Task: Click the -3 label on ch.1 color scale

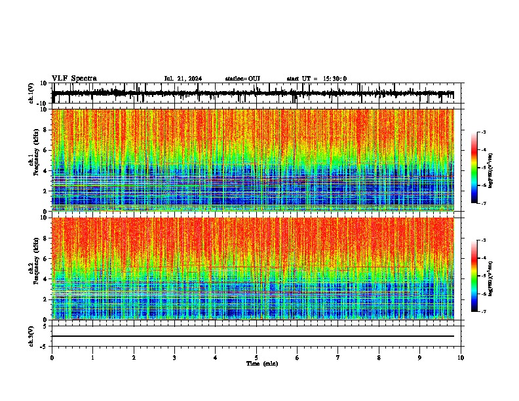Action: (483, 132)
